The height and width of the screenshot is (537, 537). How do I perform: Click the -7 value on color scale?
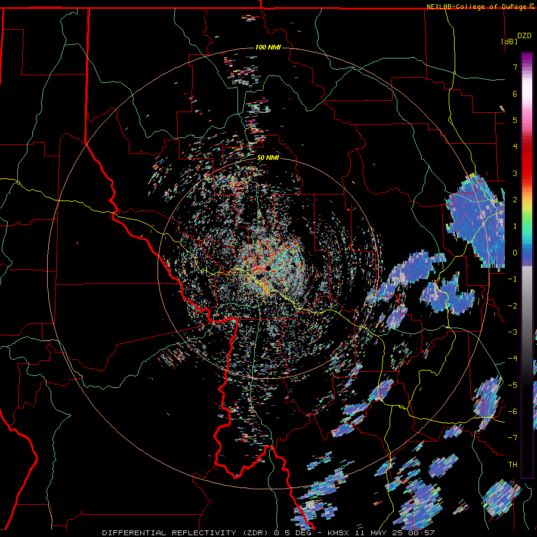(513, 438)
